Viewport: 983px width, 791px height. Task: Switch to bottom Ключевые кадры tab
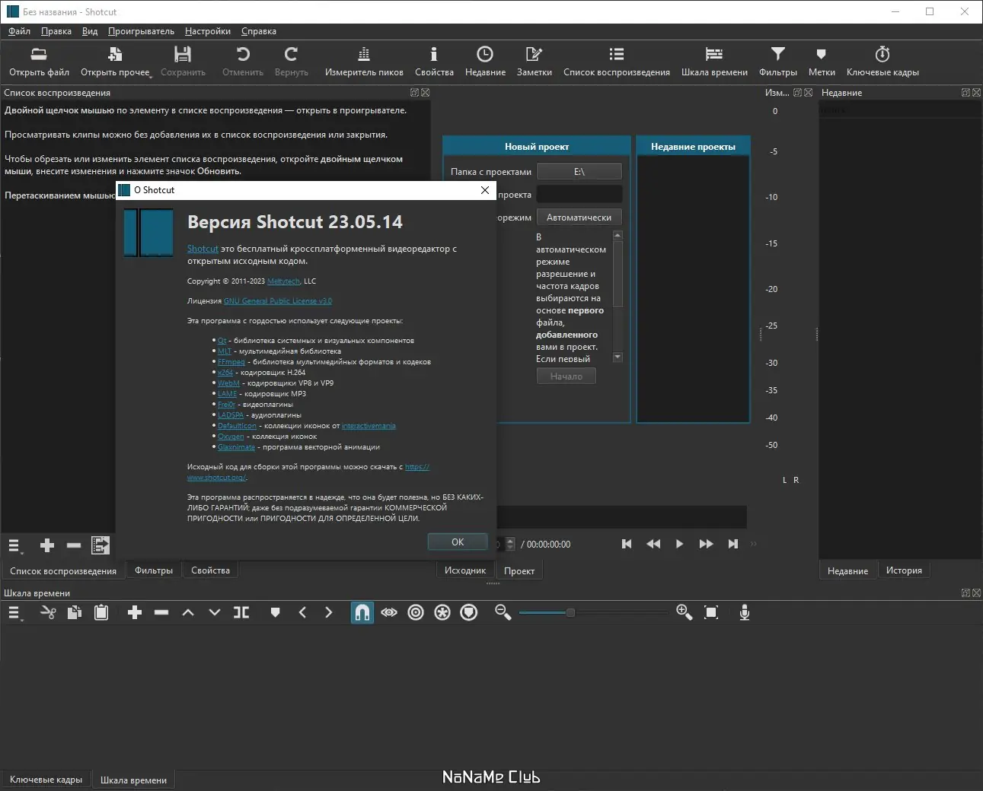[x=46, y=780]
